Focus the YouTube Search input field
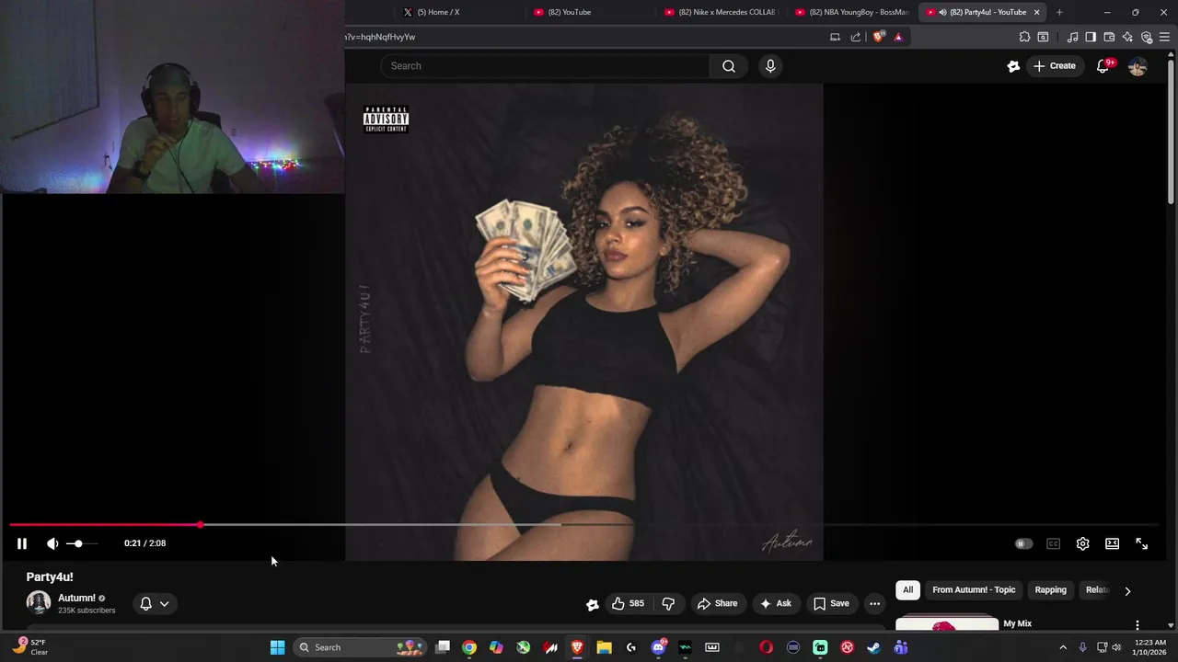 coord(545,66)
